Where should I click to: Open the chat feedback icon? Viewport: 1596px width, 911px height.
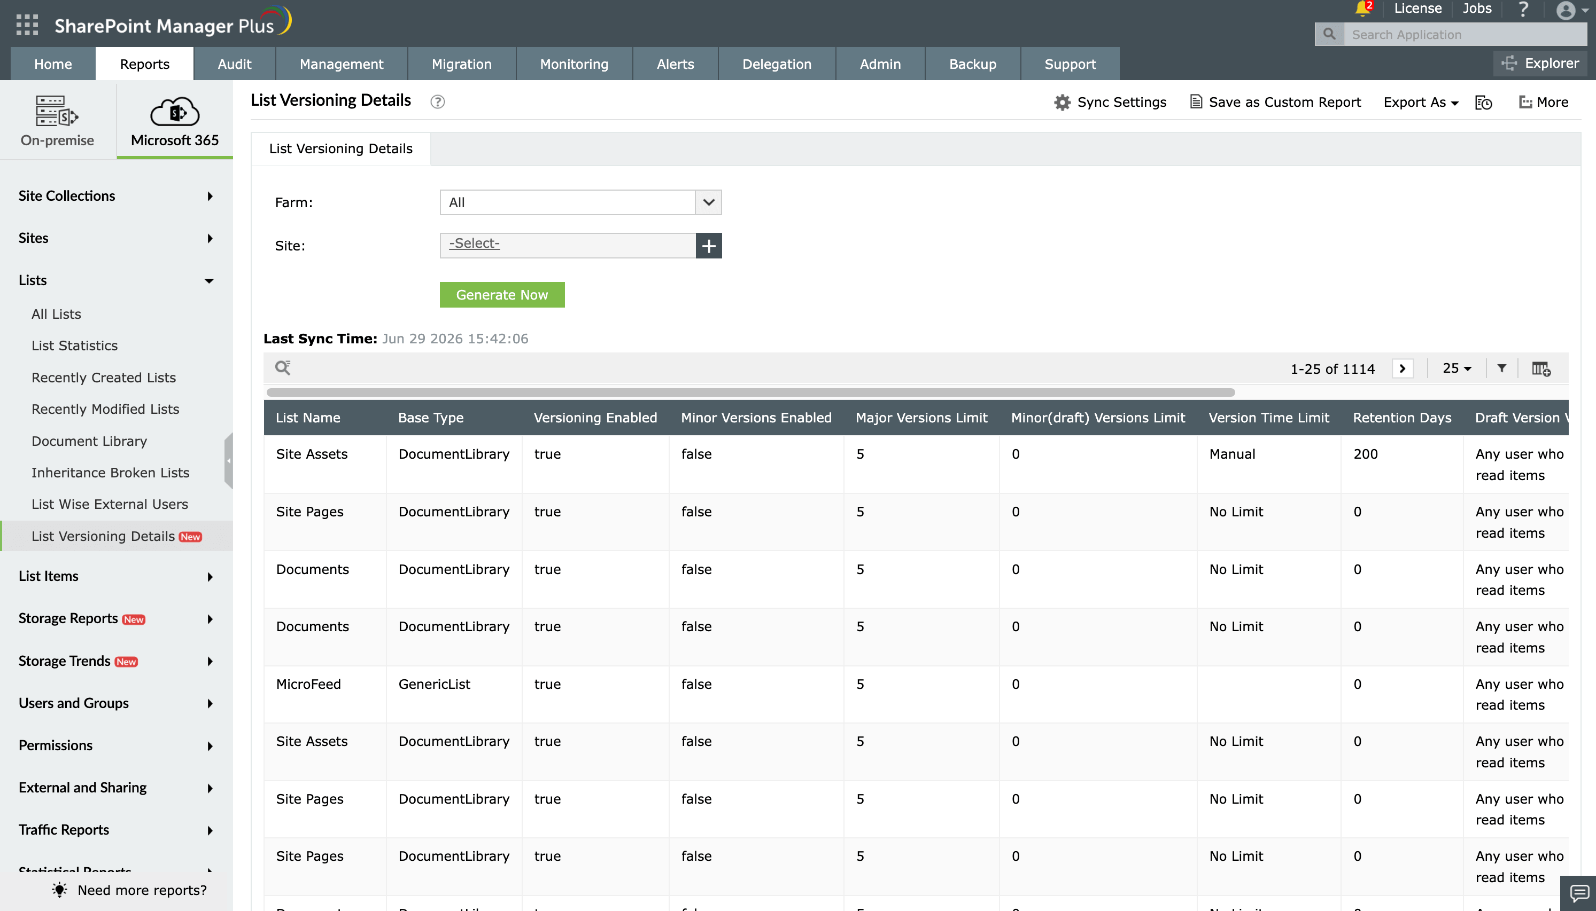tap(1579, 893)
